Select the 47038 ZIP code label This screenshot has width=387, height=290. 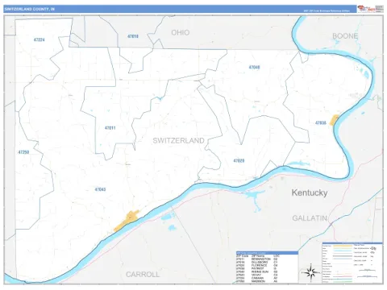[x=321, y=122]
